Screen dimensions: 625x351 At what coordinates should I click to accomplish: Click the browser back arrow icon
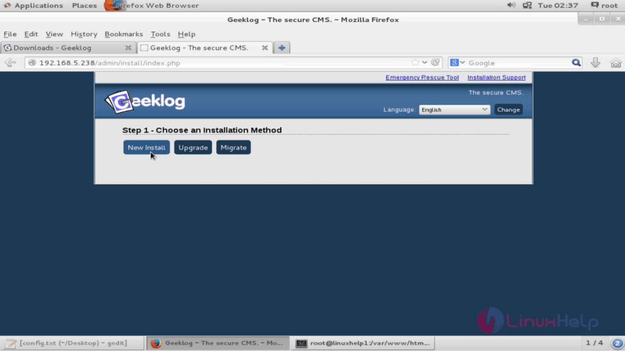point(10,63)
